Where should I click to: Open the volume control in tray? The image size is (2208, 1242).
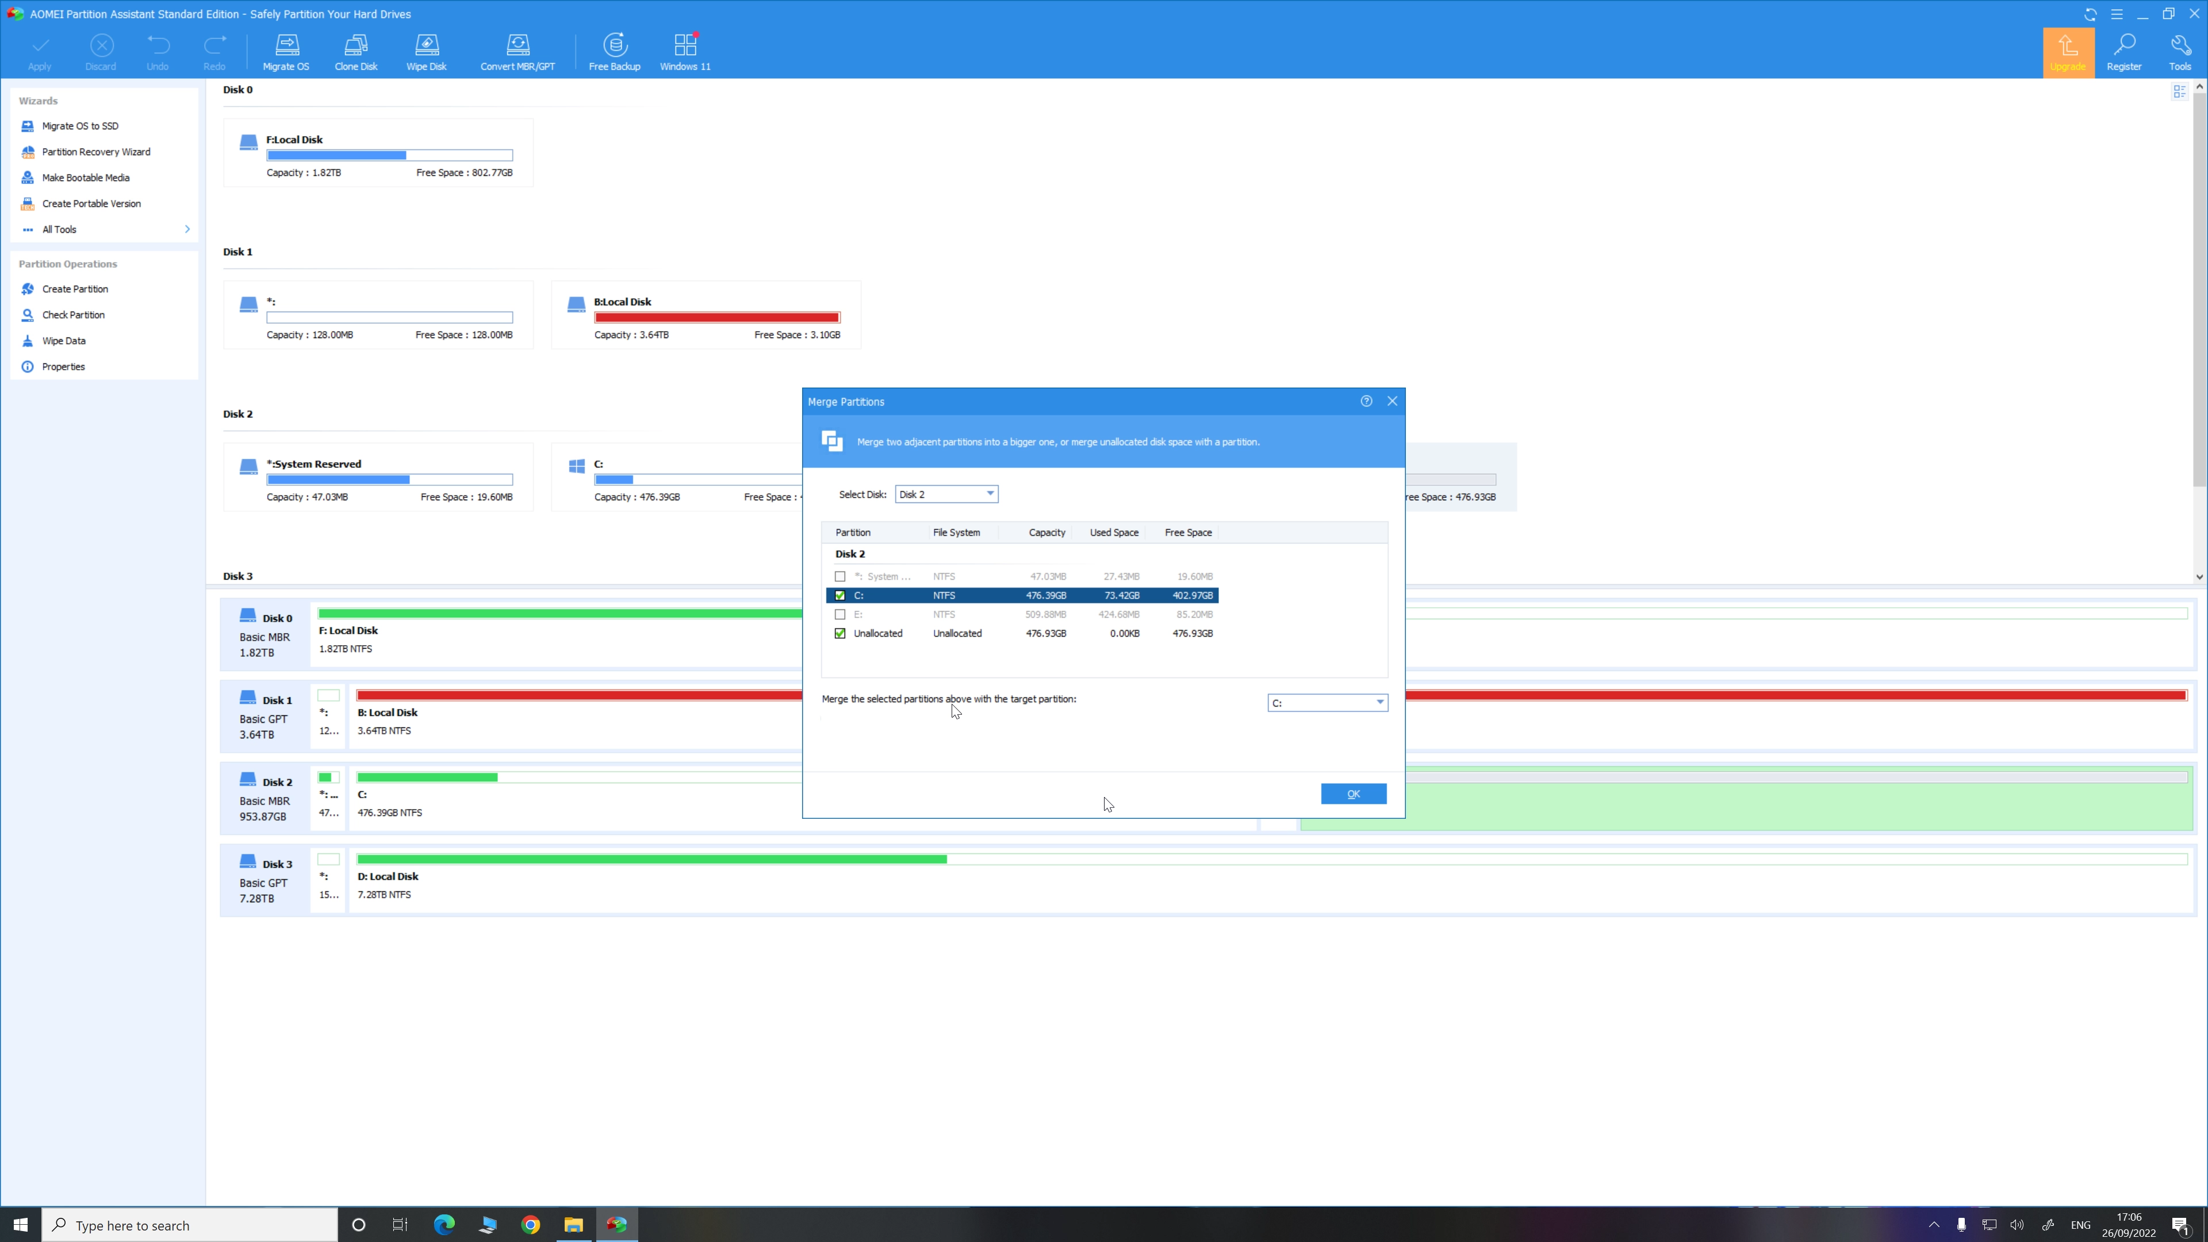coord(2017,1225)
